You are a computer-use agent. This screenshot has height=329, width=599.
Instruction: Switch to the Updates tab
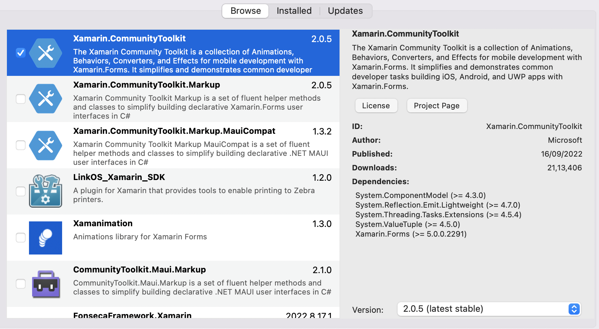(x=345, y=11)
